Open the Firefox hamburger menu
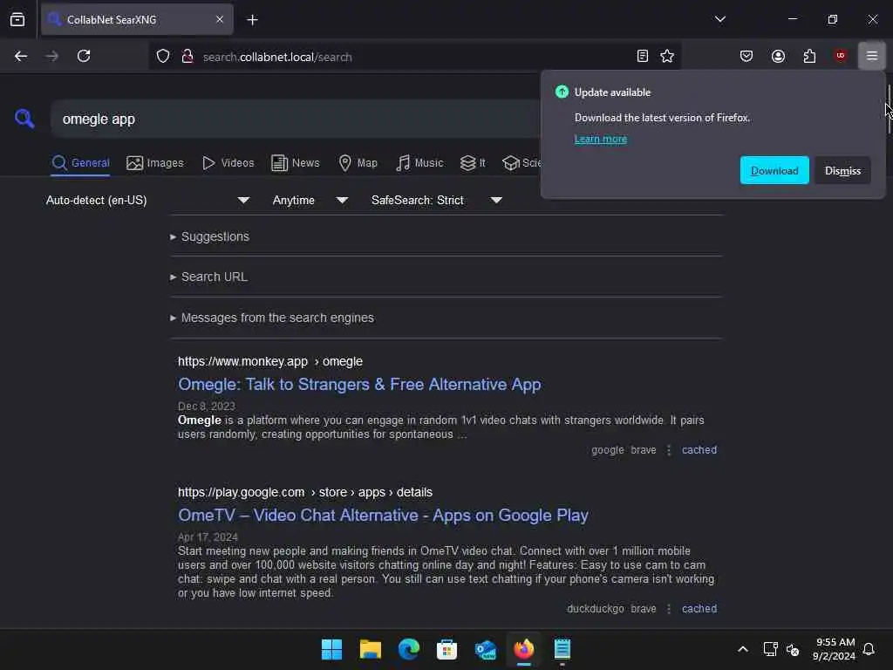893x670 pixels. (872, 56)
